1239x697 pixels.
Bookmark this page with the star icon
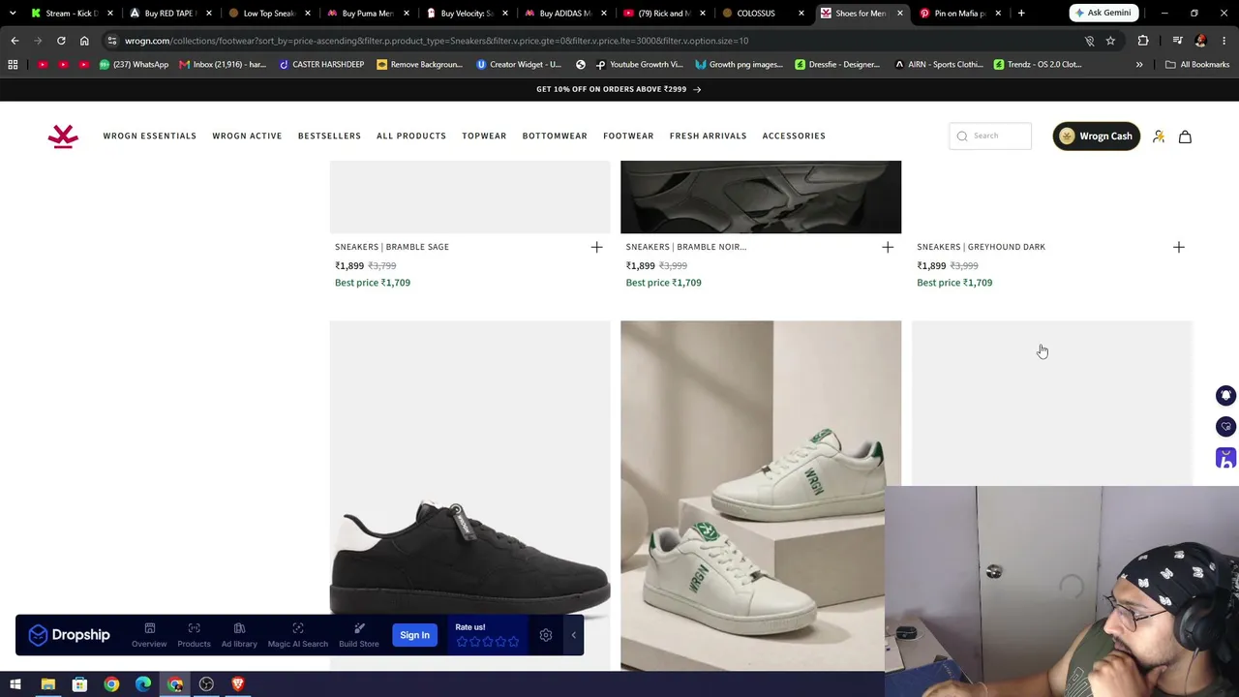(x=1110, y=41)
